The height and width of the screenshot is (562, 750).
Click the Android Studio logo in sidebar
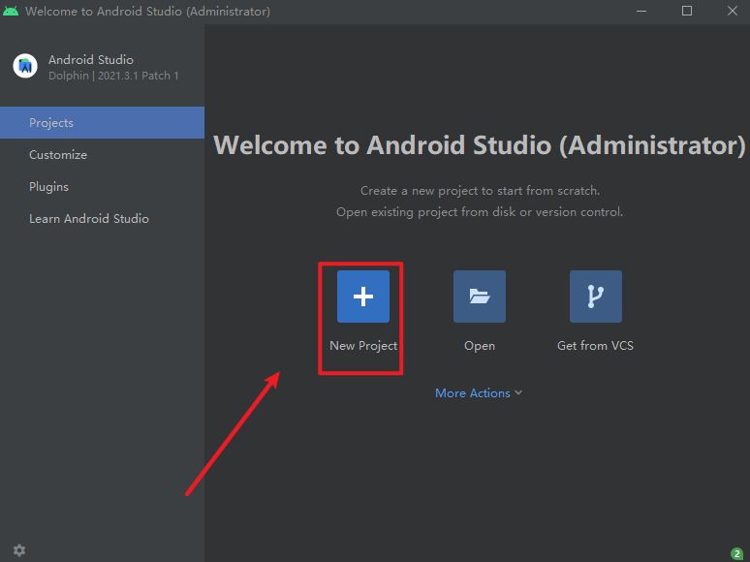pos(24,66)
